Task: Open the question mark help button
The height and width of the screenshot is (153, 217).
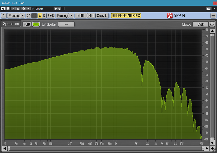Action: pyautogui.click(x=4, y=16)
